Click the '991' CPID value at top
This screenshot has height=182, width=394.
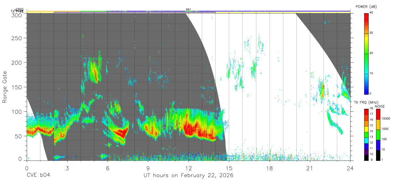coord(189,10)
